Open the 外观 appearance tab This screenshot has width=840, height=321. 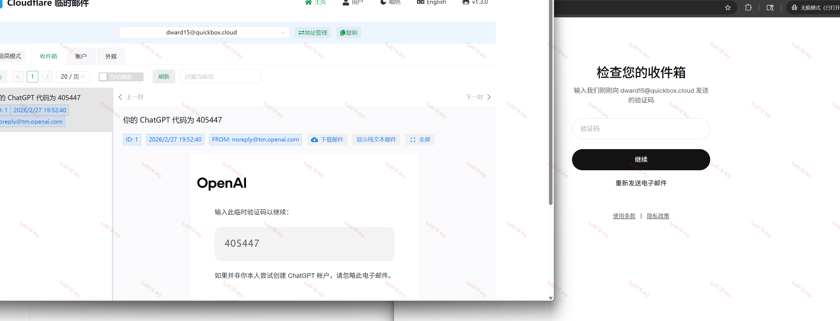(x=111, y=56)
